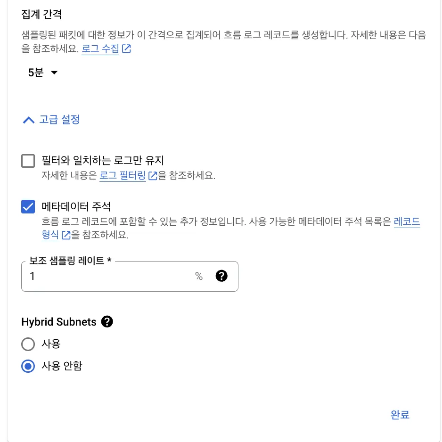Click the external-link icon beside 로그 수집
This screenshot has height=442, width=442.
click(x=126, y=49)
